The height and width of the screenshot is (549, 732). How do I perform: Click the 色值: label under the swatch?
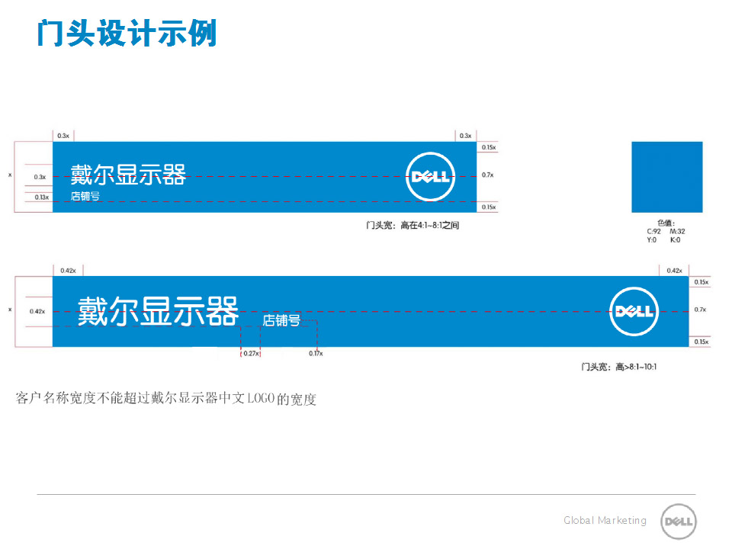[x=666, y=223]
